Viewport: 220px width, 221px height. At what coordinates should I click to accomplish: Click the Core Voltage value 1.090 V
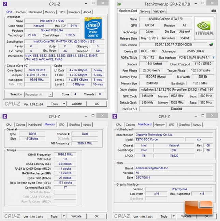tap(70, 35)
